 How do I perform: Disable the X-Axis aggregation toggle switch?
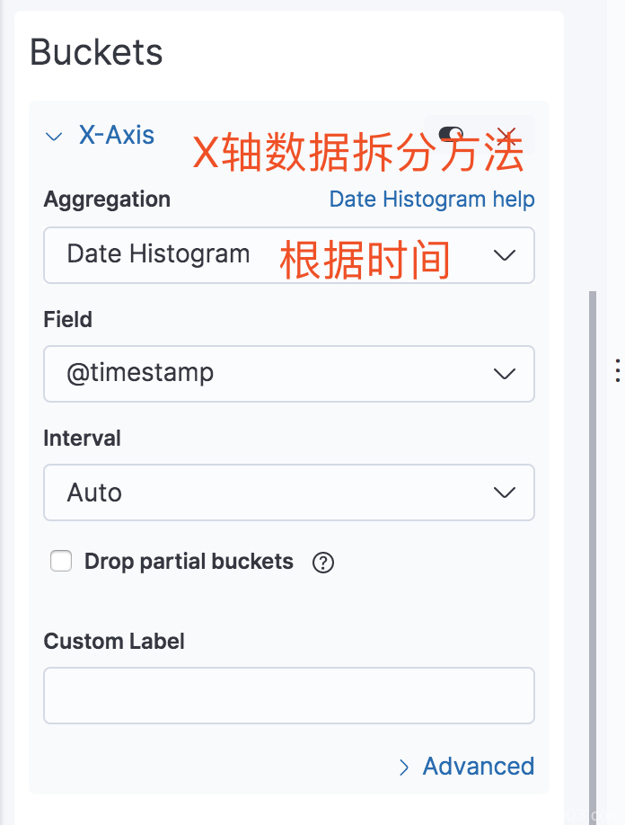451,134
